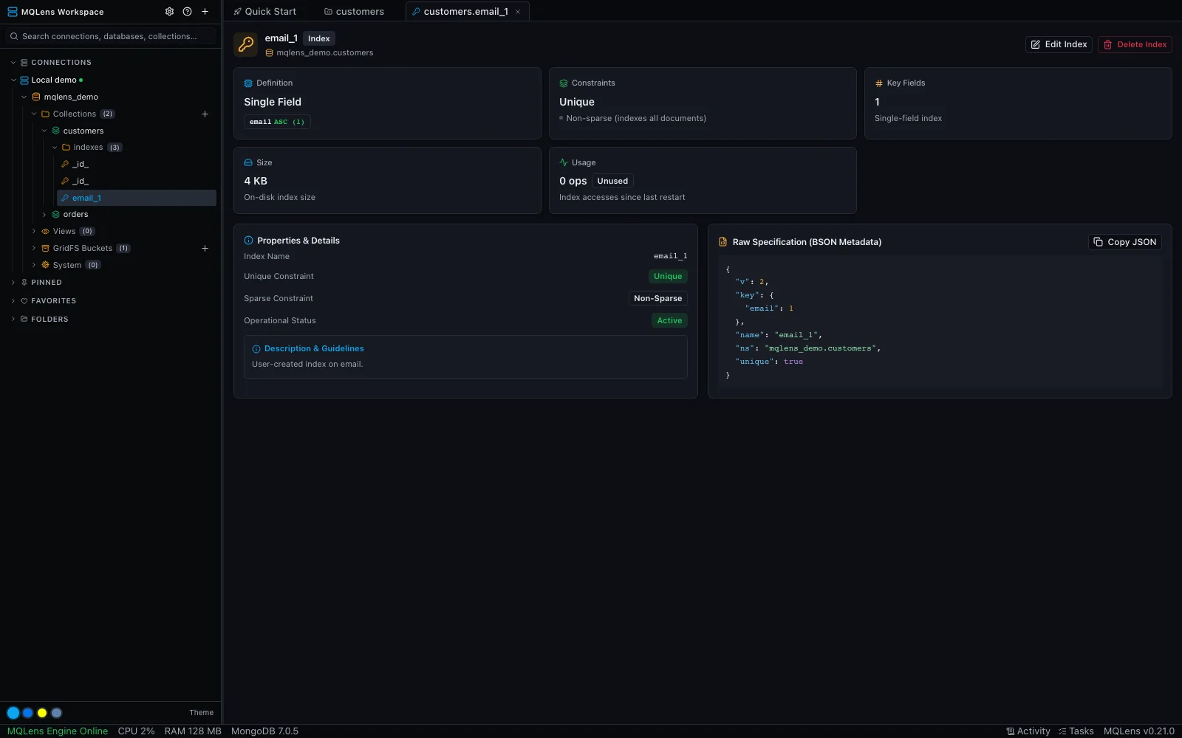Collapse the mqlens_demo database node

(x=24, y=97)
